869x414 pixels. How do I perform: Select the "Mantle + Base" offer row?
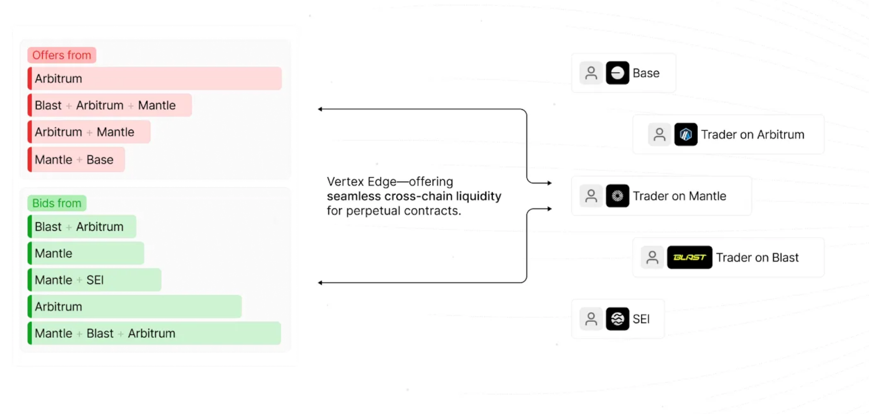pos(76,160)
